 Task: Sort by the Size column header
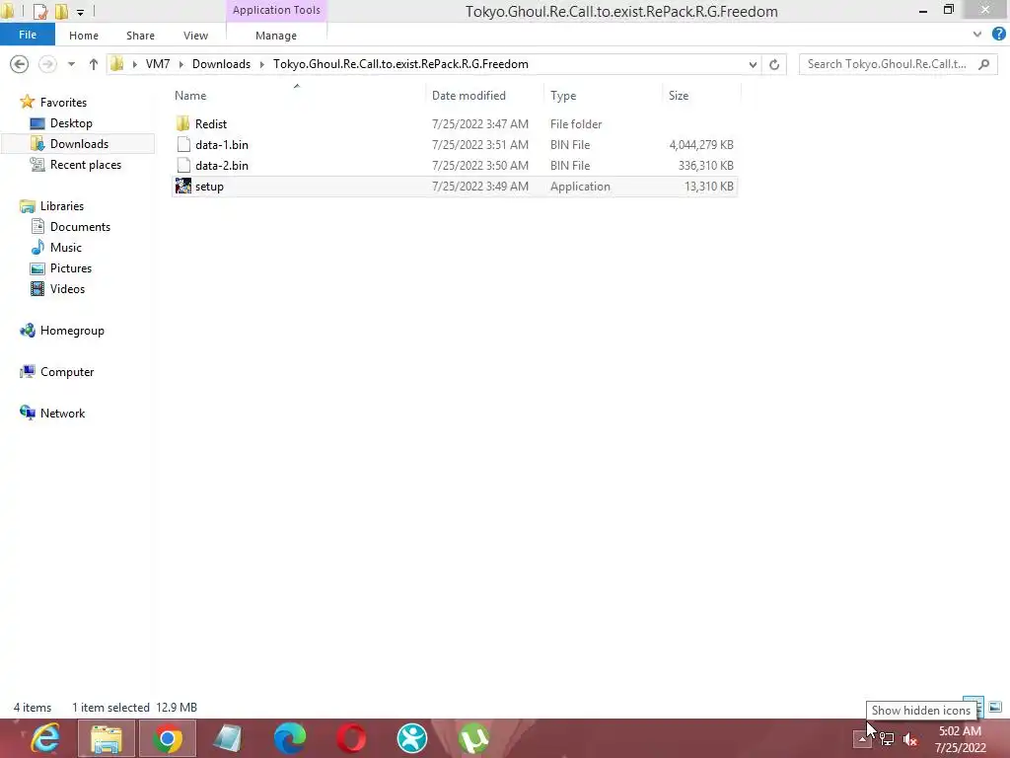tap(679, 96)
